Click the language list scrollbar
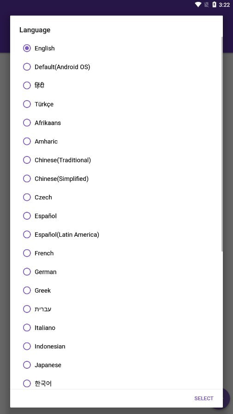This screenshot has width=233, height=414. coord(222,144)
